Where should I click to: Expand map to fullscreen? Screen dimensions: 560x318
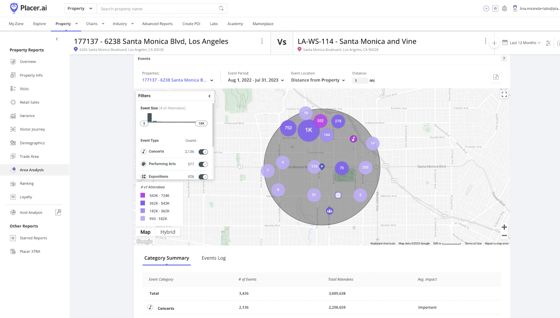coord(504,94)
